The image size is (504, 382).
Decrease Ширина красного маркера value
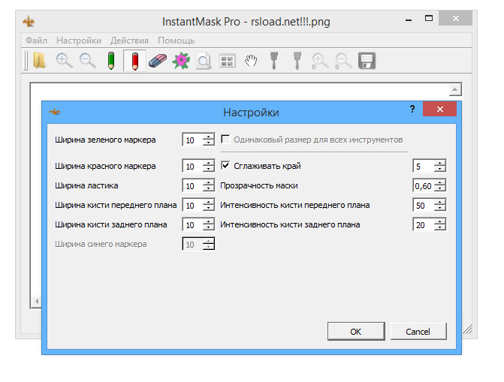coord(209,169)
